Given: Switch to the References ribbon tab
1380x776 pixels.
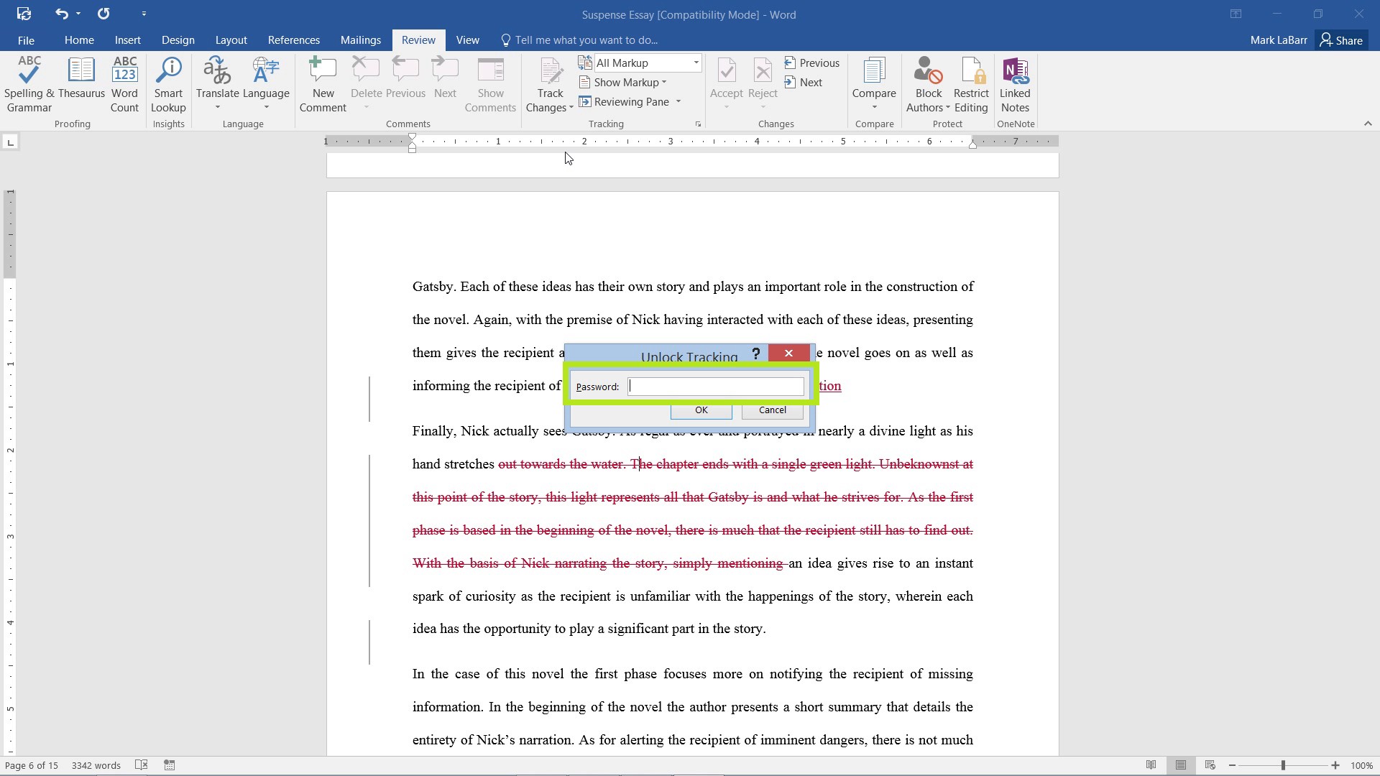Looking at the screenshot, I should coord(293,40).
